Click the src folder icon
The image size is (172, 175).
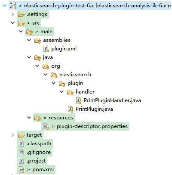click(x=21, y=23)
